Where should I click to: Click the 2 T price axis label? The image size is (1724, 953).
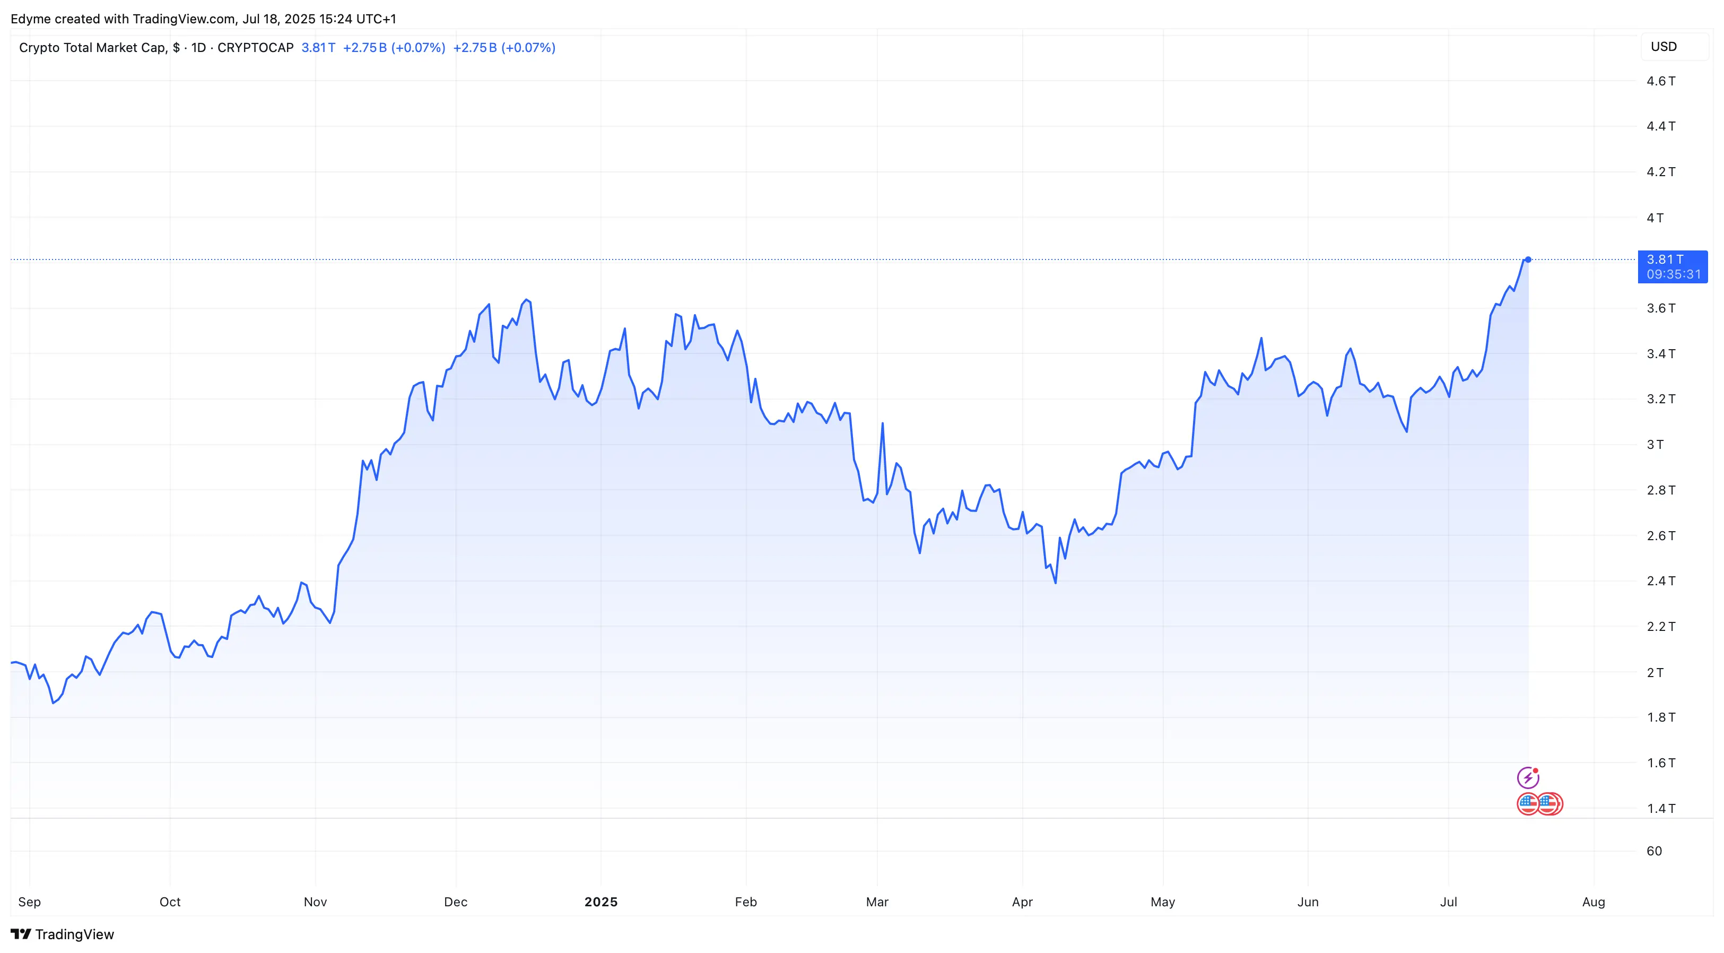click(x=1655, y=672)
